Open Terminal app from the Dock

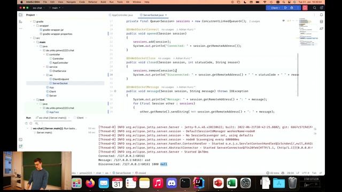point(185,183)
